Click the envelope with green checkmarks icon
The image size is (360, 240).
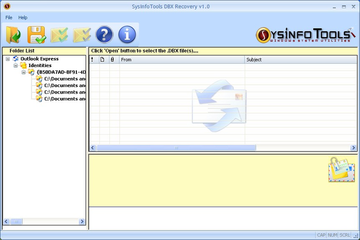[59, 35]
